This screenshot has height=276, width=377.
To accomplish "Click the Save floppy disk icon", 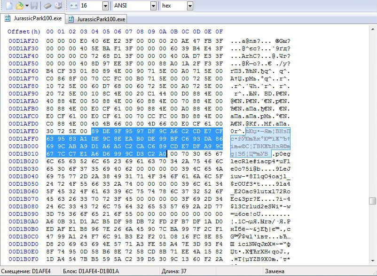I will (x=34, y=6).
